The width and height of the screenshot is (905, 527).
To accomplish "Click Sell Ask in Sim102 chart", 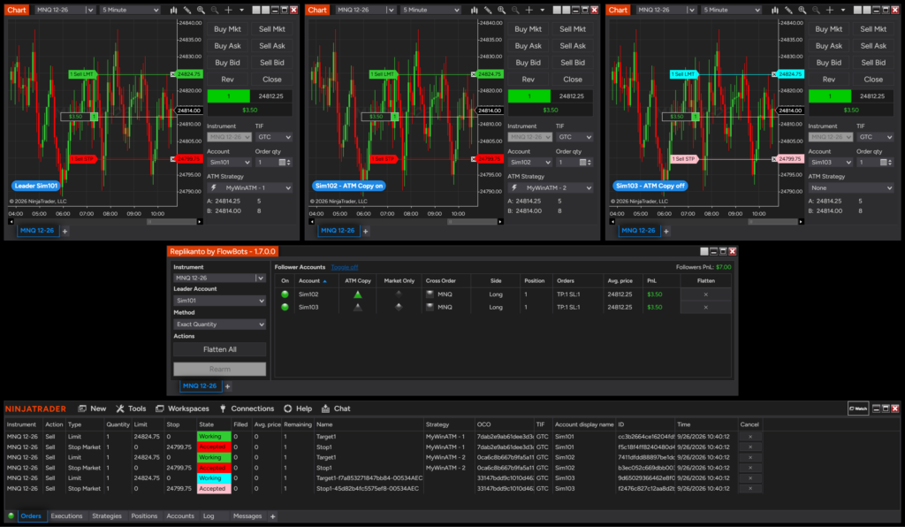I will pos(573,46).
